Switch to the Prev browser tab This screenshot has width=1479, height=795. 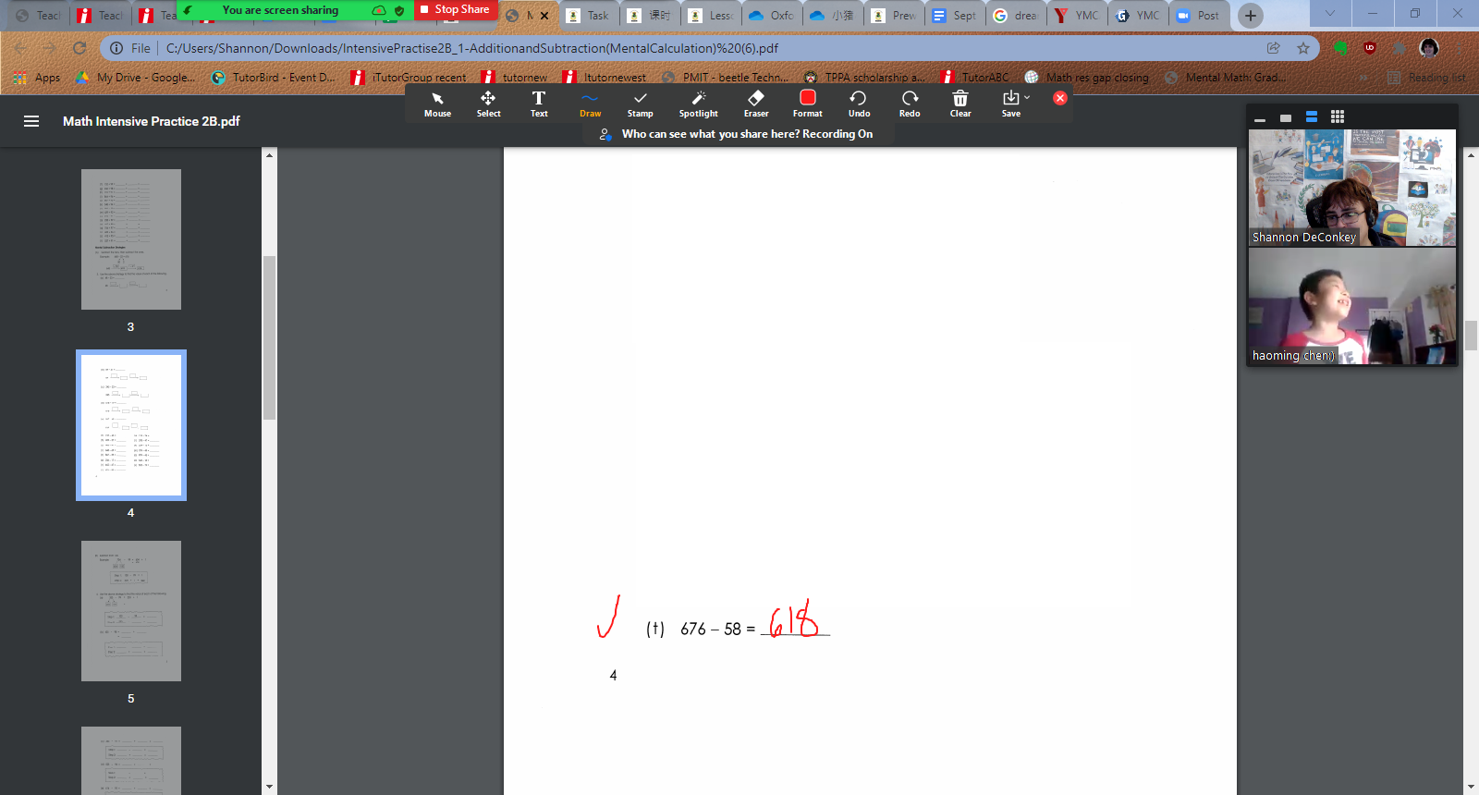click(x=895, y=16)
